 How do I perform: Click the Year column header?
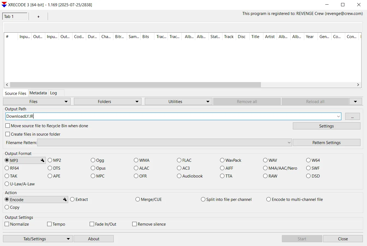311,37
